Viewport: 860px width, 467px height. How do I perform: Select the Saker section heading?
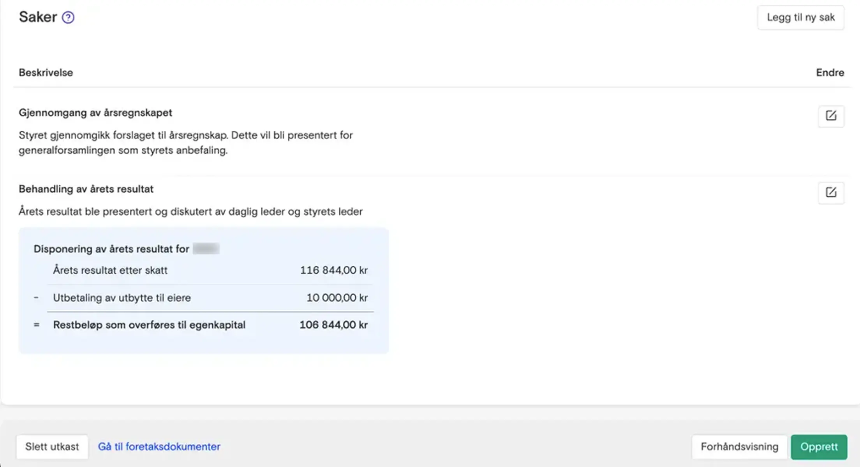tap(38, 17)
